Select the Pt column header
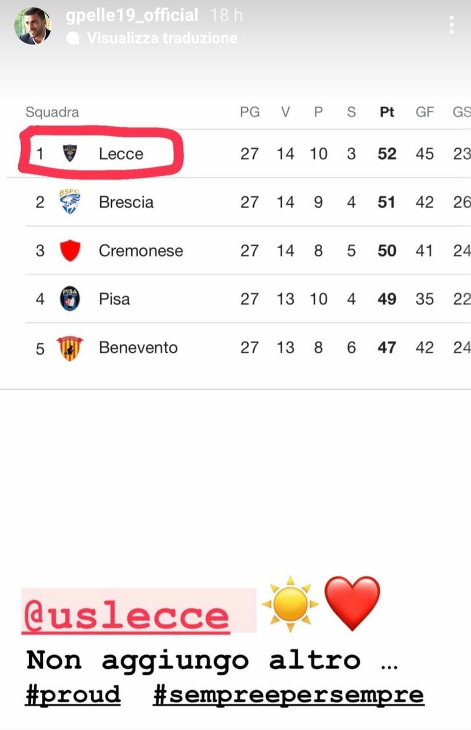This screenshot has height=730, width=471. [x=387, y=112]
